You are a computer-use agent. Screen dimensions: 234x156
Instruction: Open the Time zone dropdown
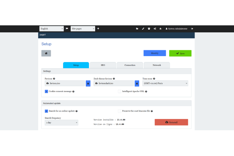[x=165, y=83]
